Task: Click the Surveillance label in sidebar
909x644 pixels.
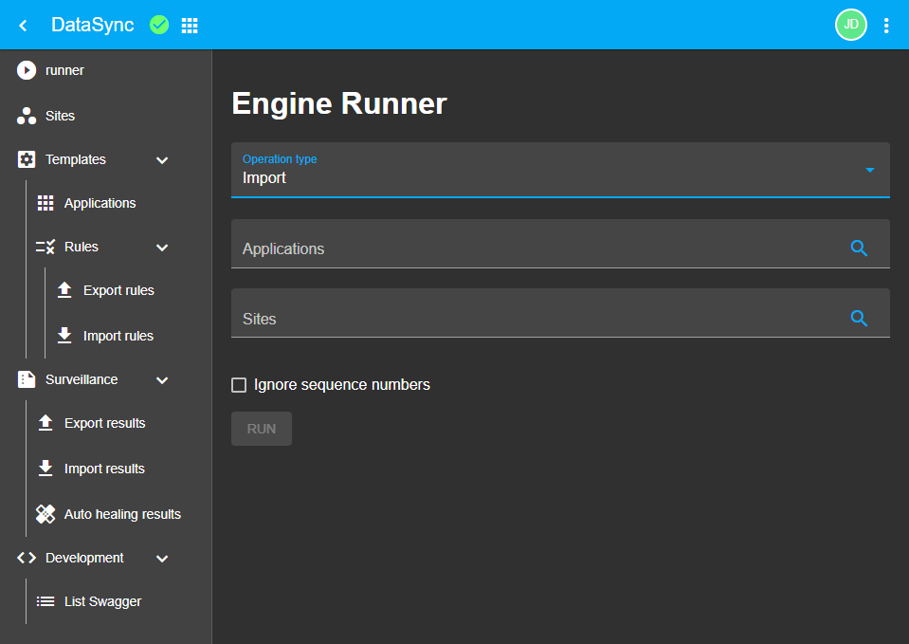Action: tap(82, 379)
